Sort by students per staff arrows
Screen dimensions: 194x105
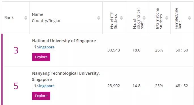(144, 18)
